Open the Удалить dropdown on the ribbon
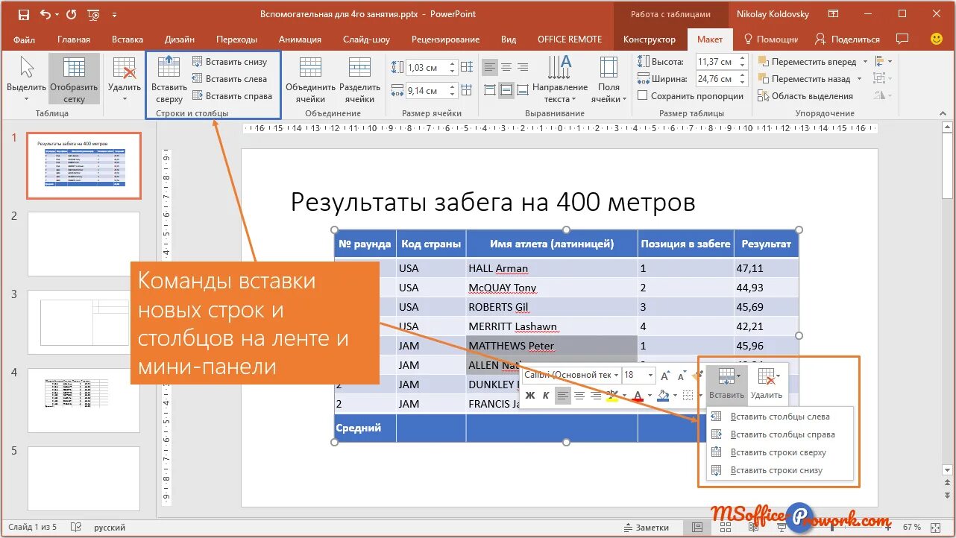The image size is (956, 538). (124, 79)
